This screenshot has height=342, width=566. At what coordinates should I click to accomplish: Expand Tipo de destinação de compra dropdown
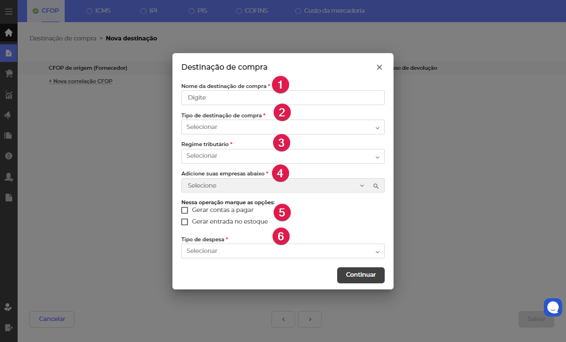point(282,127)
